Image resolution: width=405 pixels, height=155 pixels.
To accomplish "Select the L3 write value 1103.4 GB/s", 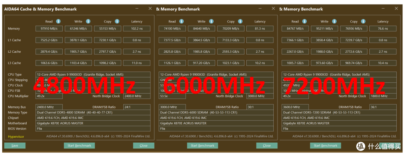I will [x=78, y=63].
